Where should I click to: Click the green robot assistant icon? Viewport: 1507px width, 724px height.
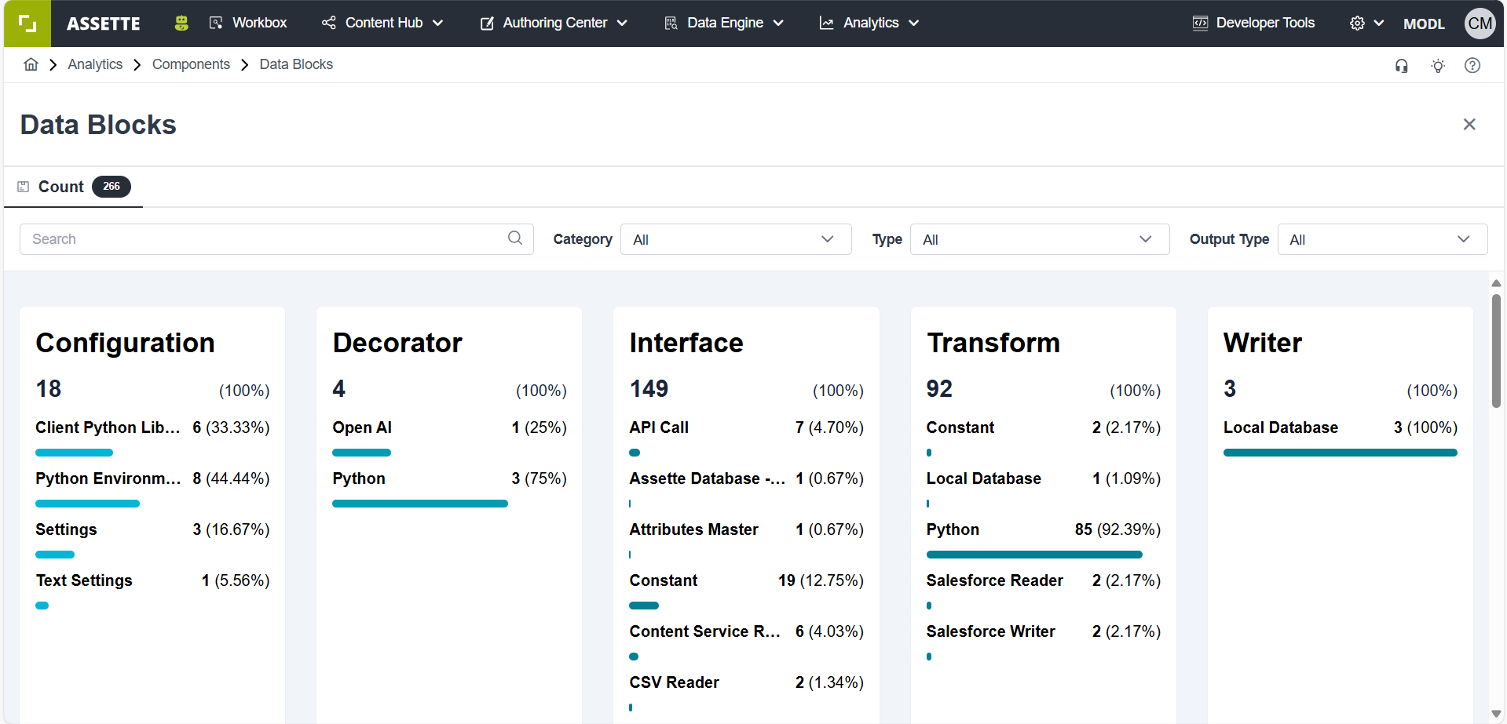pos(181,24)
